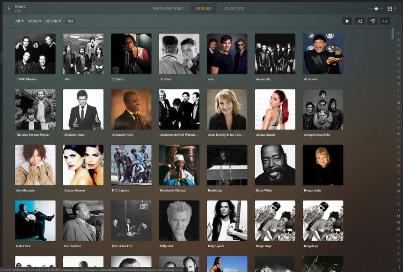Play all artists with the play button
Viewport: 403px width, 272px height.
pyautogui.click(x=347, y=21)
